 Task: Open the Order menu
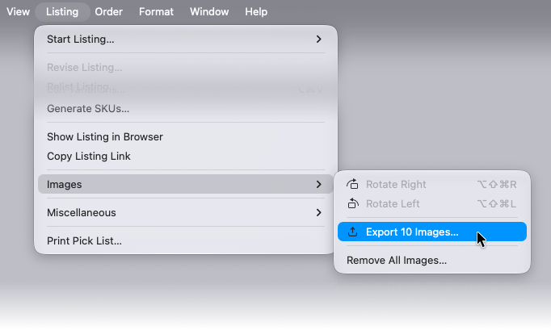click(108, 11)
